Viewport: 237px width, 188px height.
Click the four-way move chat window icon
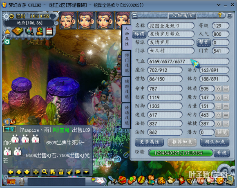(x=36, y=172)
